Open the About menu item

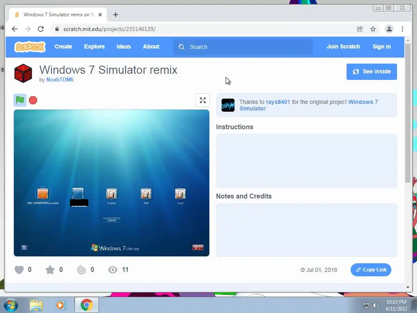(151, 46)
